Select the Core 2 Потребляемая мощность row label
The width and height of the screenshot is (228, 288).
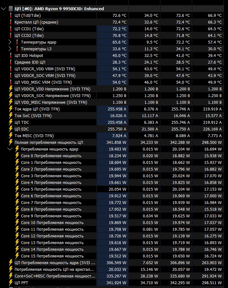pos(51,169)
